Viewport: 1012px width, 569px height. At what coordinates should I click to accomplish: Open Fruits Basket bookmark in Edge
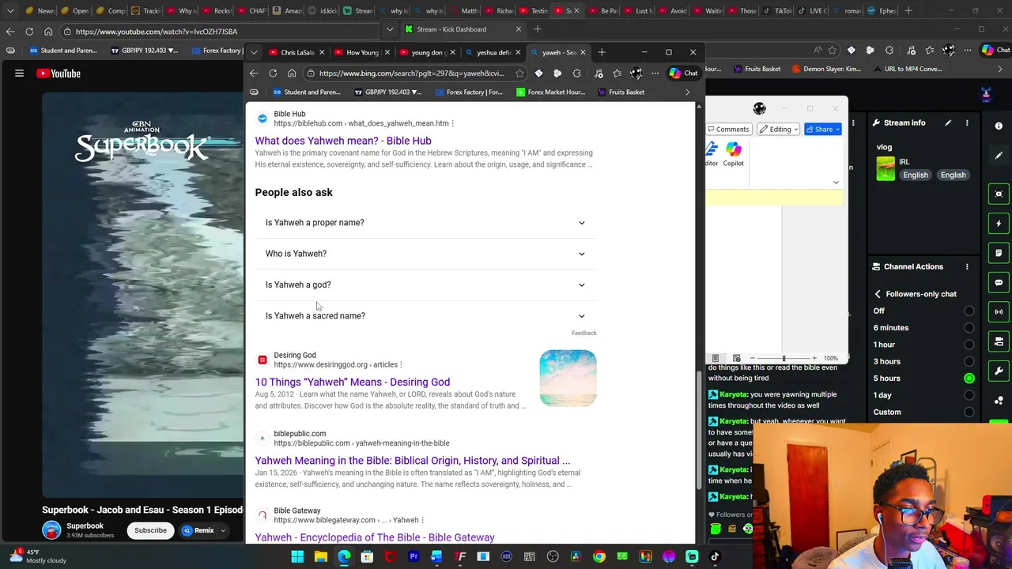(x=621, y=92)
